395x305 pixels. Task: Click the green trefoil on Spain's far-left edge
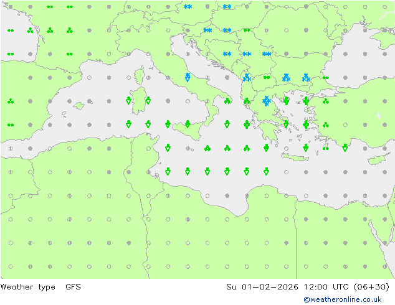click(11, 101)
